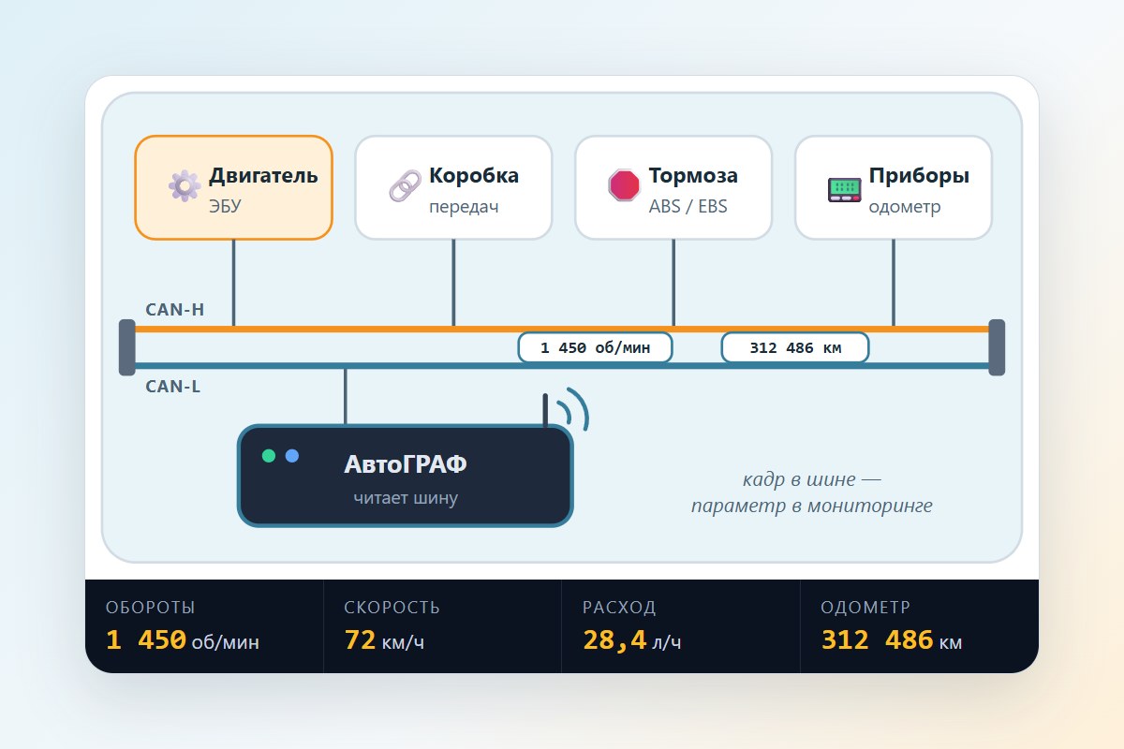Click the red stop sign icon on Тормоза
This screenshot has height=749, width=1124.
[624, 185]
